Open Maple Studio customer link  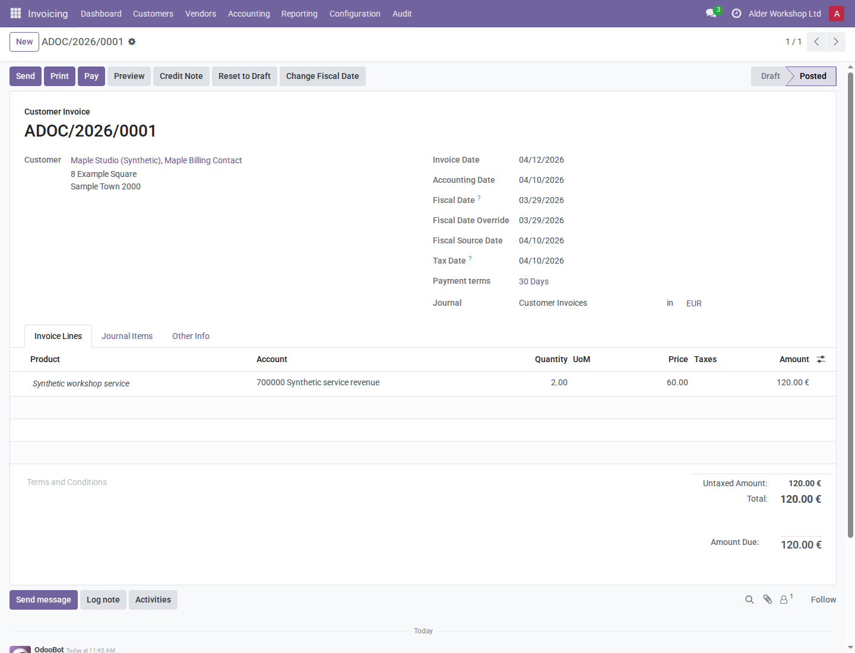click(x=156, y=160)
